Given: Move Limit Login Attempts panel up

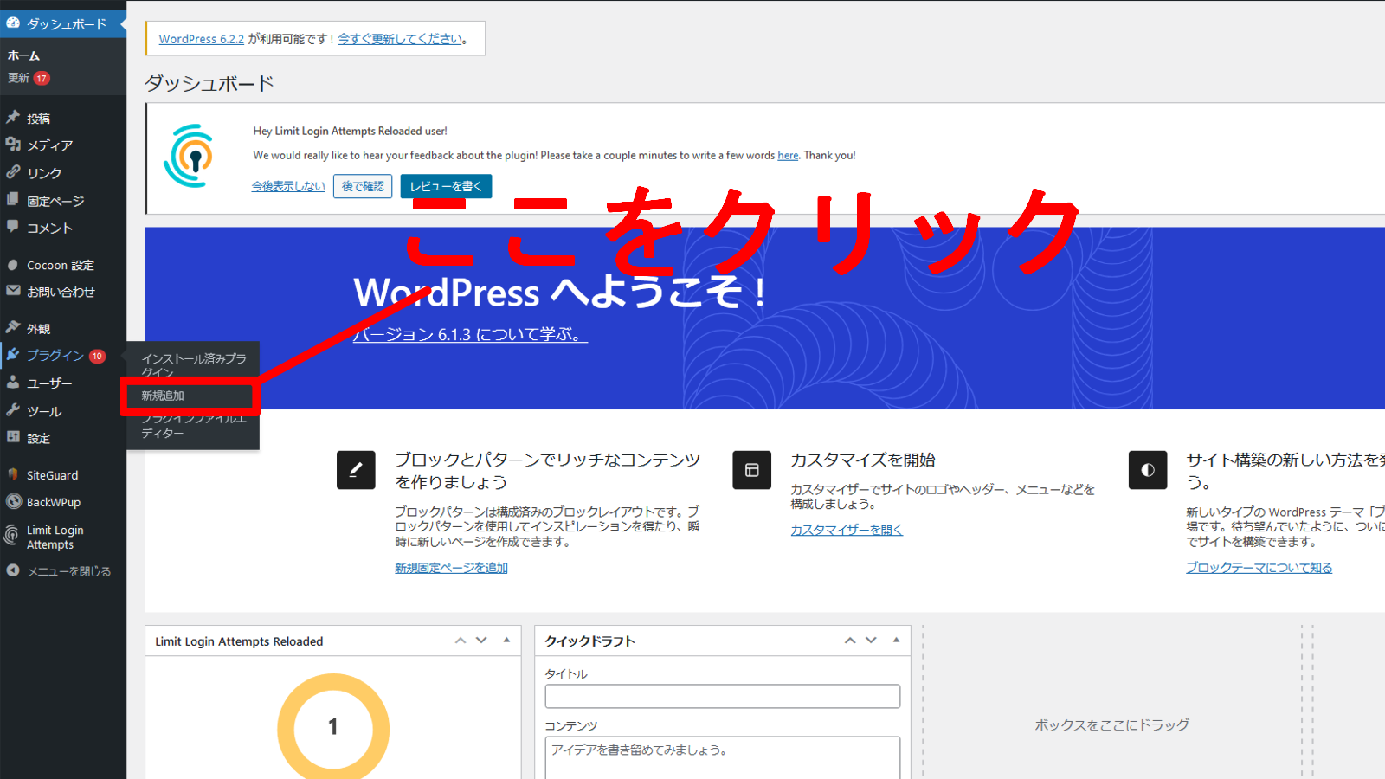Looking at the screenshot, I should pos(461,641).
